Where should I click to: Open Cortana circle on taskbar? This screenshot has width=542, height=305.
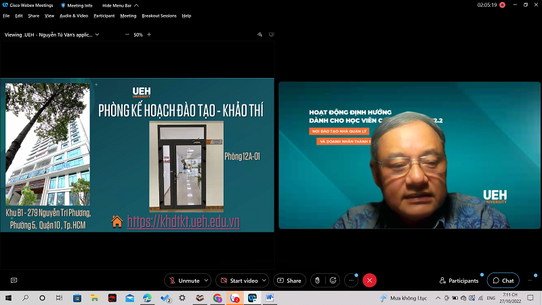click(42, 298)
